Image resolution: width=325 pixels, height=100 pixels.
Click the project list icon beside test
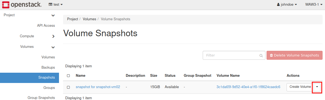coord(50,5)
